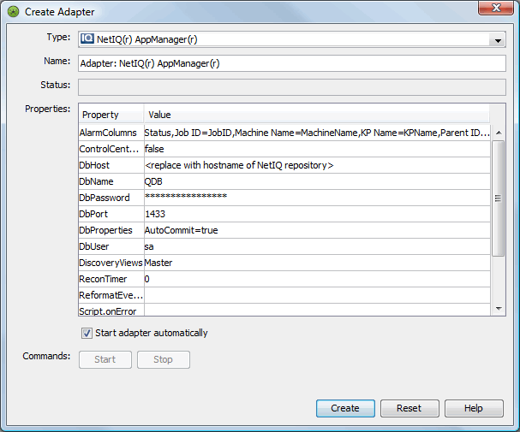Click the empty ReformatEve... value cell

pyautogui.click(x=317, y=295)
